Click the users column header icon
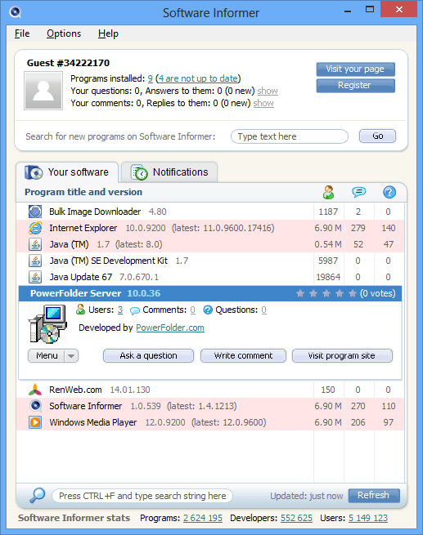423x535 pixels. [328, 192]
